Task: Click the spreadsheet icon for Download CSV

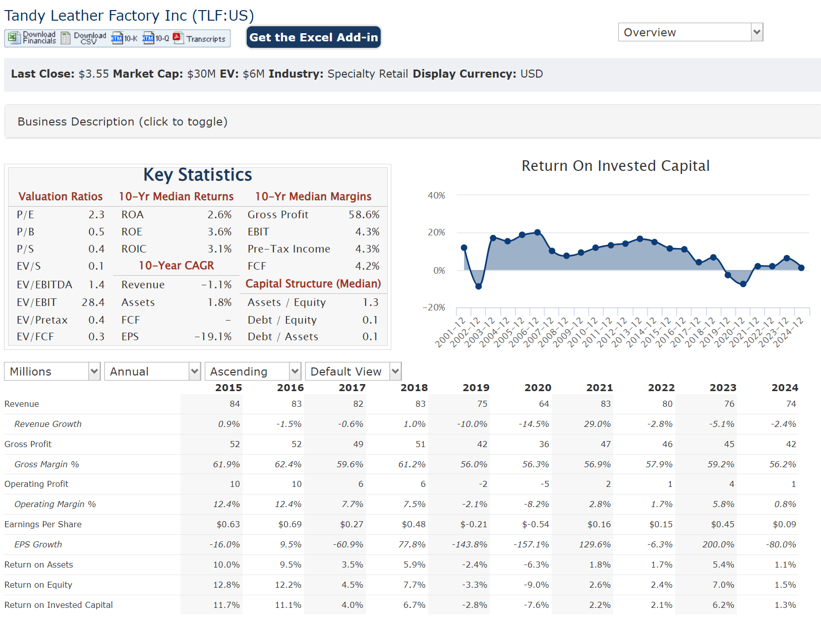Action: (66, 38)
